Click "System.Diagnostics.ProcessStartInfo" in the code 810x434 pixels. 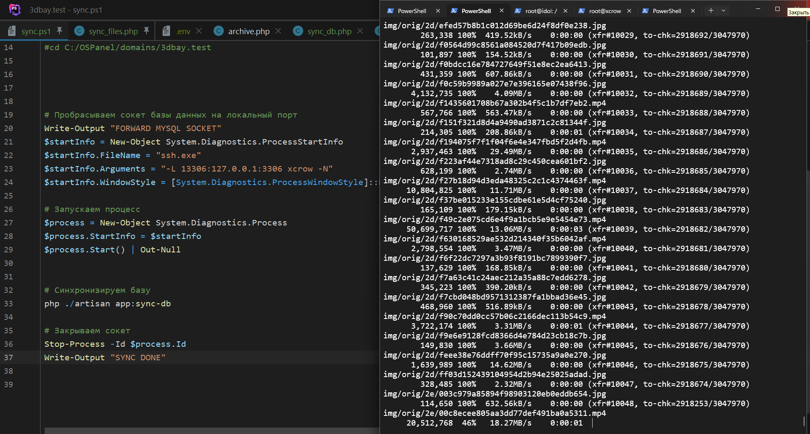pyautogui.click(x=255, y=142)
